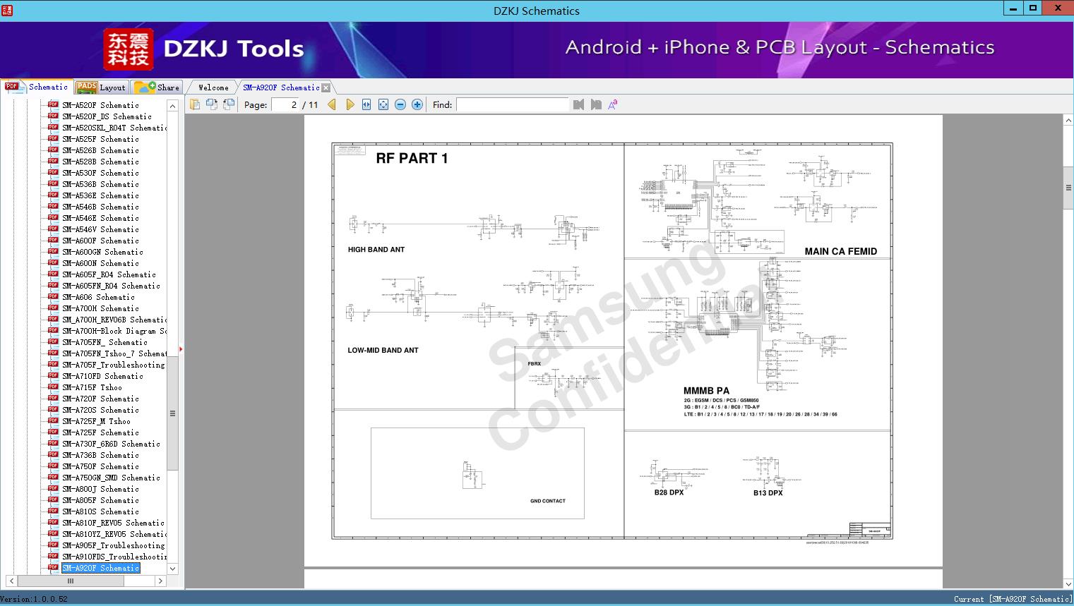This screenshot has width=1074, height=606.
Task: Select SM-A525F Schematic
Action: (x=100, y=139)
